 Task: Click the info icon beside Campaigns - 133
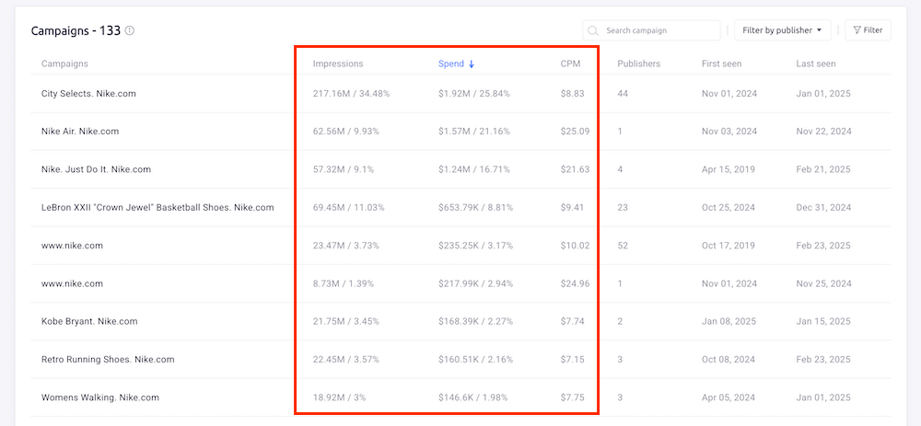point(130,30)
